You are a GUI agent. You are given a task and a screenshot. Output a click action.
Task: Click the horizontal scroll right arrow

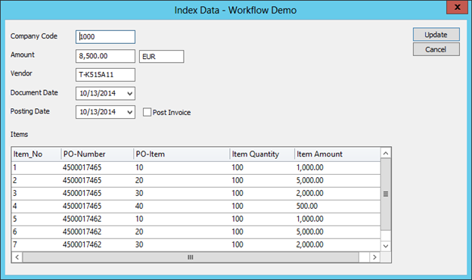pos(374,257)
